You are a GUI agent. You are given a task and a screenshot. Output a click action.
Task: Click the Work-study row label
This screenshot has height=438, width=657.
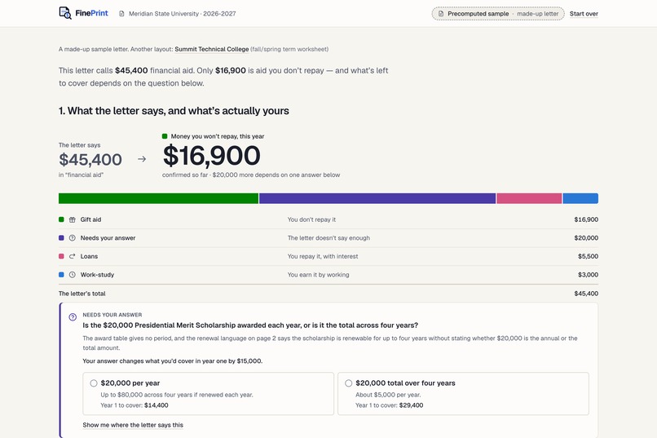click(x=97, y=275)
